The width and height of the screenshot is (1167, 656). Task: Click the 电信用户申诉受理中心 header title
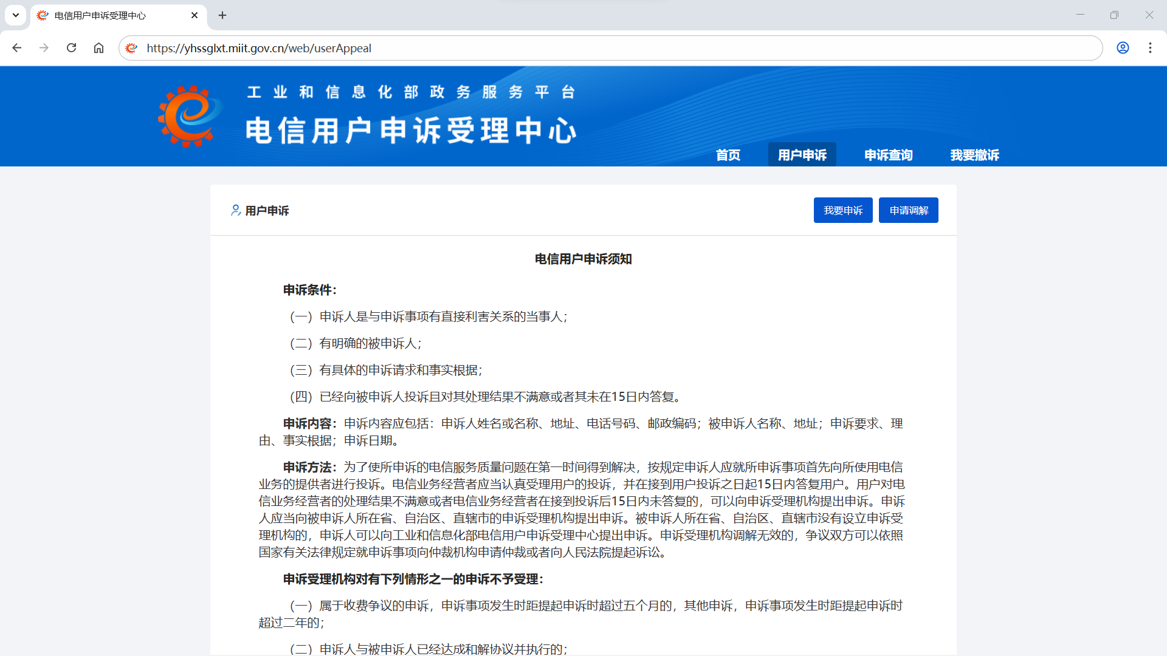click(x=411, y=131)
